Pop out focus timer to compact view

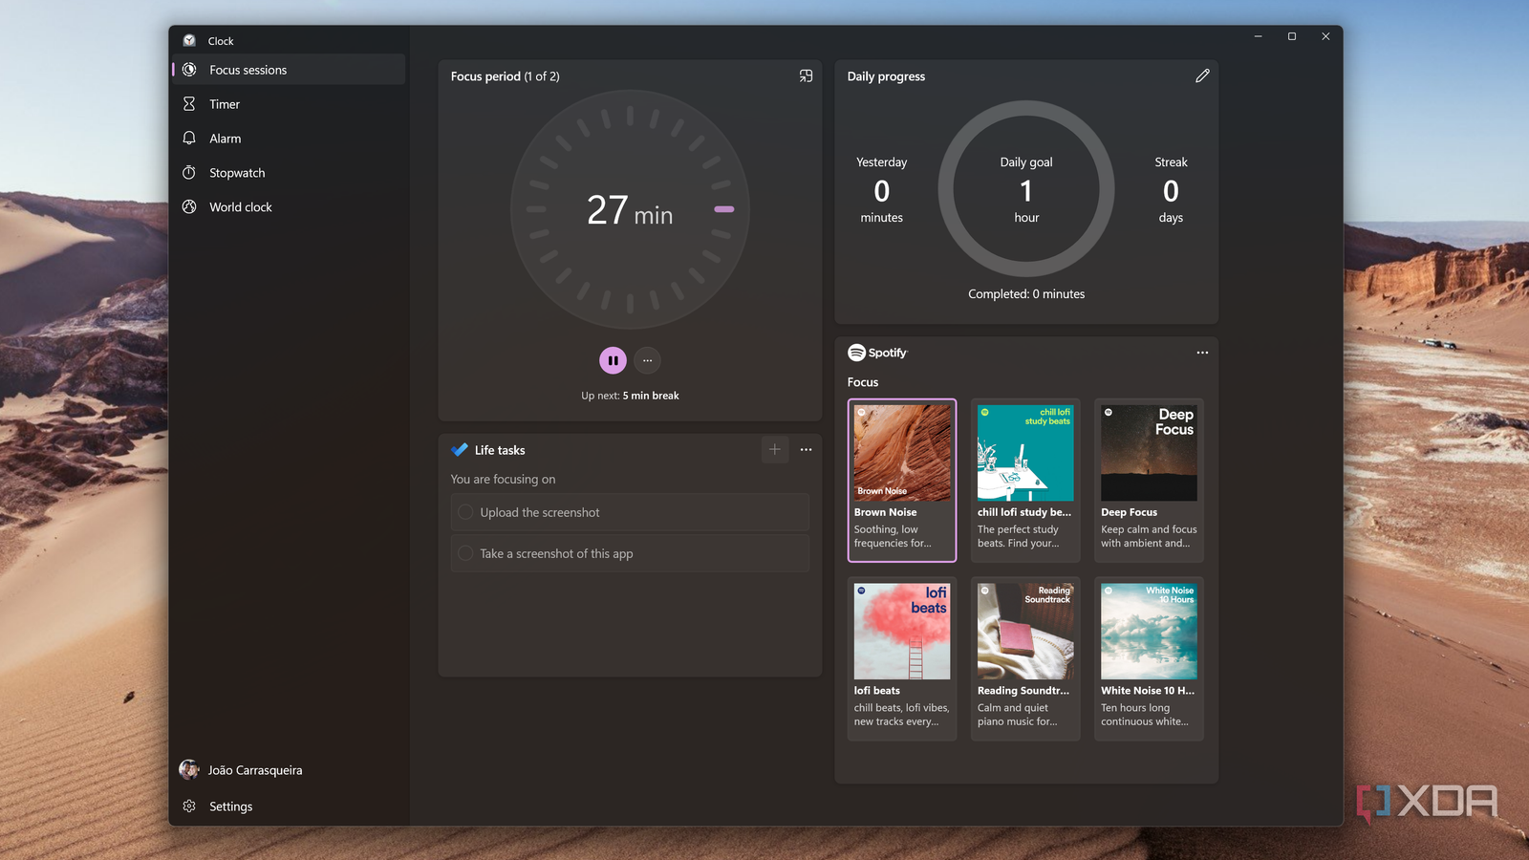(x=806, y=76)
